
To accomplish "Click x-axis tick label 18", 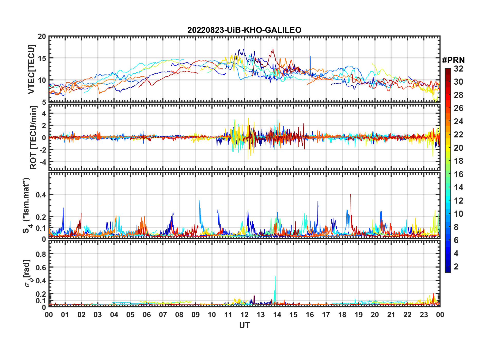I will click(342, 315).
